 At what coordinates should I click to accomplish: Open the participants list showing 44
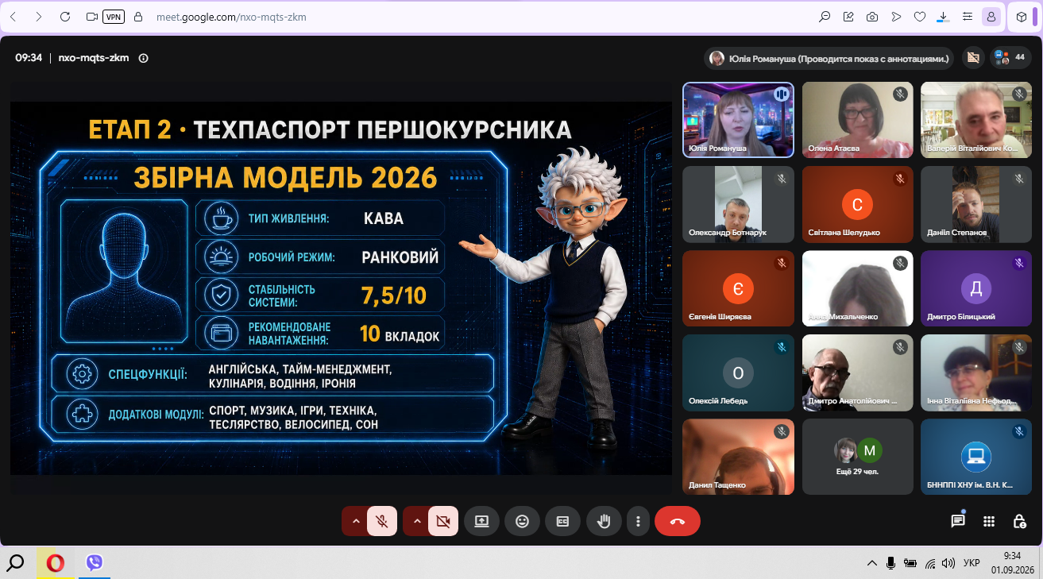click(x=1010, y=57)
